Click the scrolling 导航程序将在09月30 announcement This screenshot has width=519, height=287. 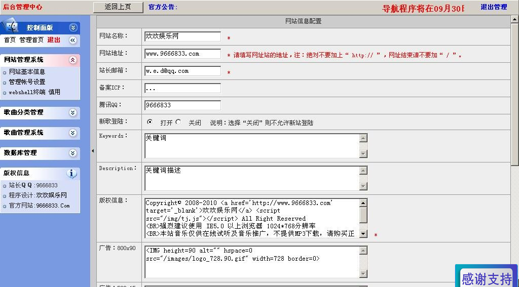[423, 8]
